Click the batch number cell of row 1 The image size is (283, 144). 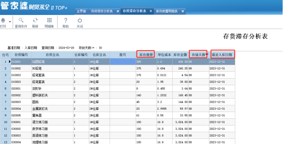123,62
